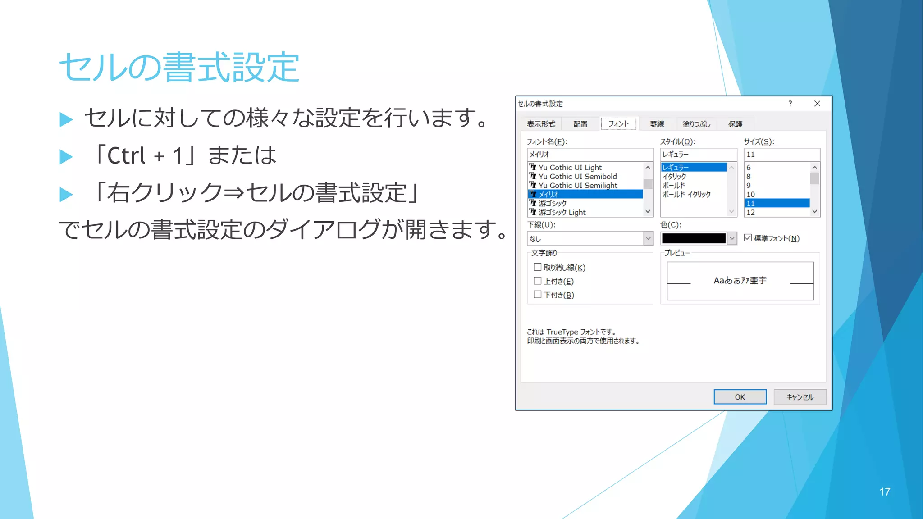Choose 游ゴシック font in list
The width and height of the screenshot is (923, 519).
point(585,203)
